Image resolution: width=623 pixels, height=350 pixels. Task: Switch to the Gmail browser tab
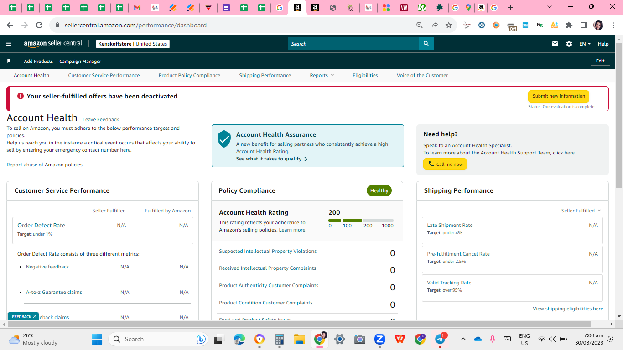click(x=137, y=8)
